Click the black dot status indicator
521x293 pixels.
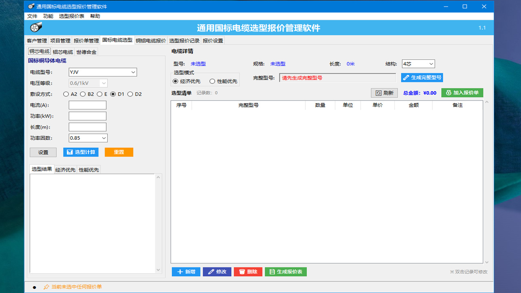34,287
